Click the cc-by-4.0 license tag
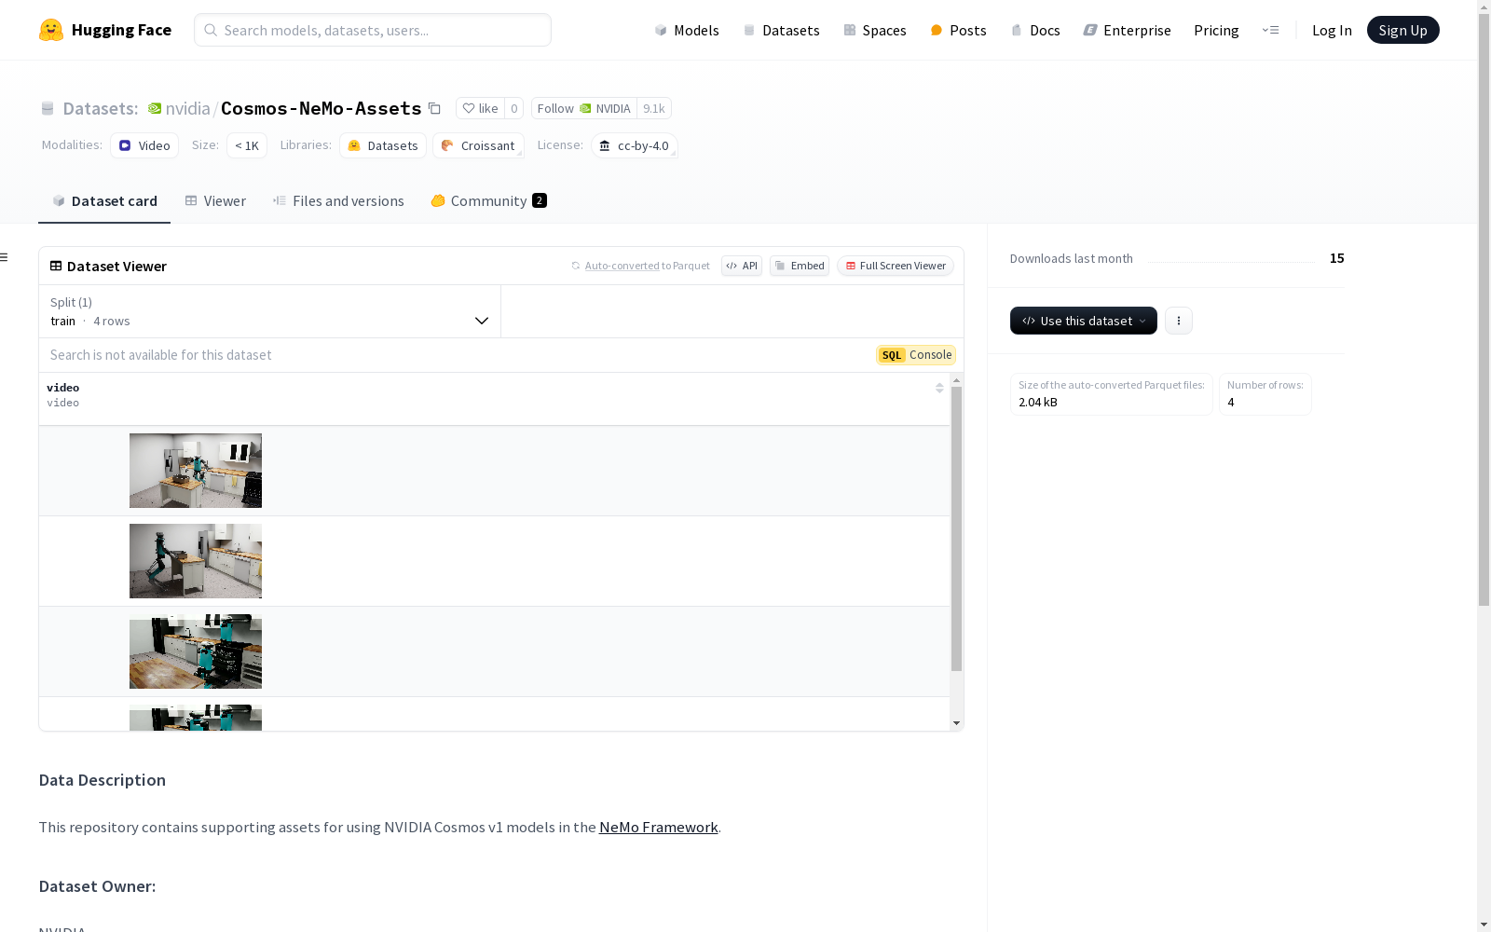 634,145
